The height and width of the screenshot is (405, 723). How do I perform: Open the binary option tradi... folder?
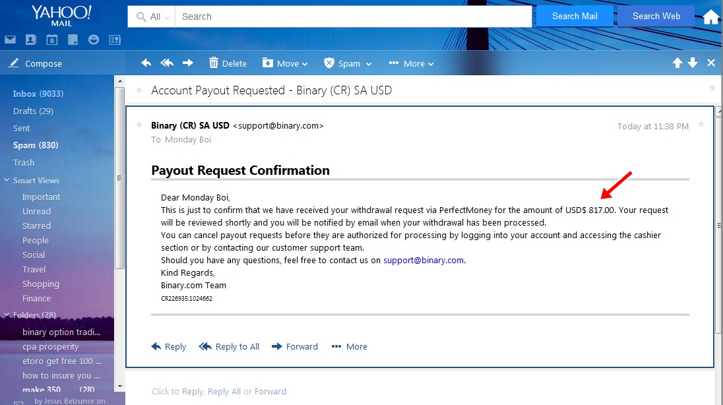pyautogui.click(x=61, y=332)
